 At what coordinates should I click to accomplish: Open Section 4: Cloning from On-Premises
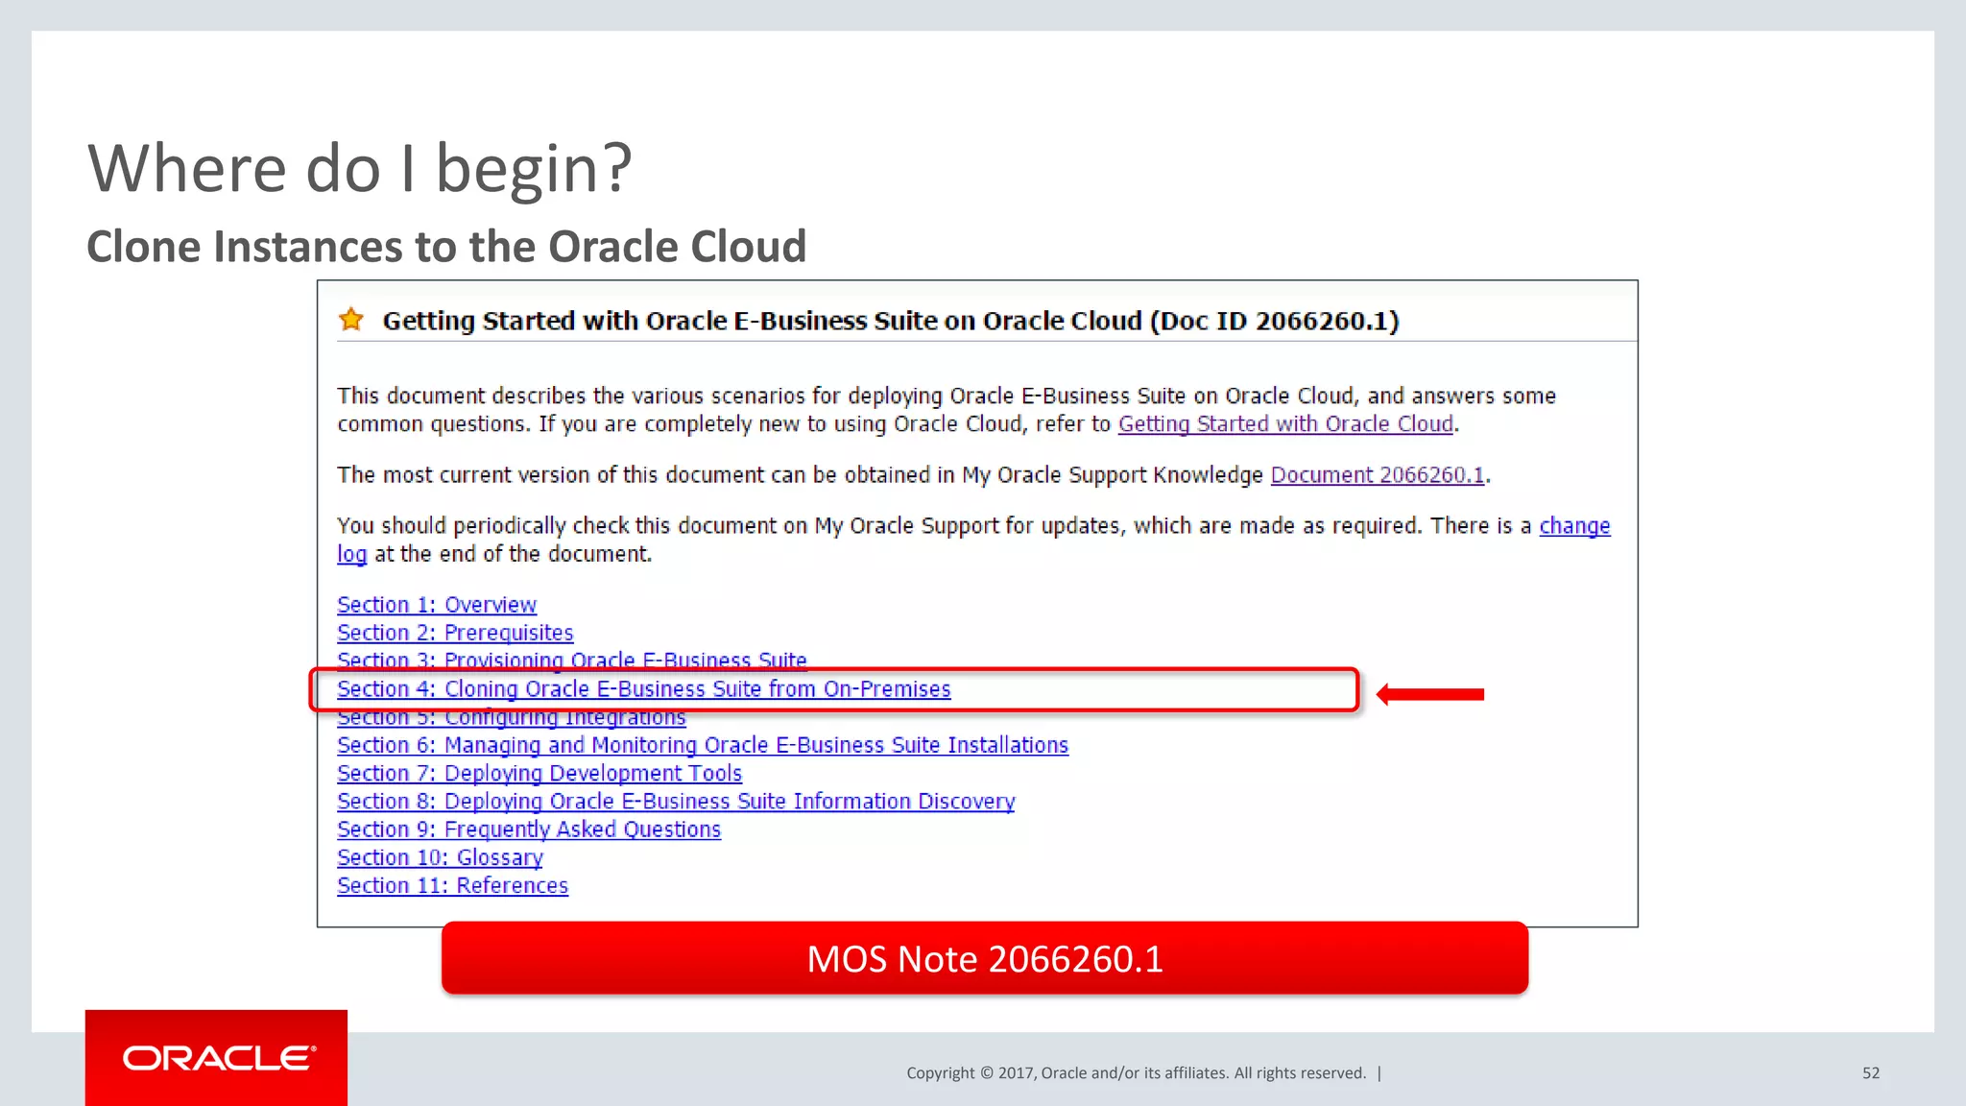[644, 689]
